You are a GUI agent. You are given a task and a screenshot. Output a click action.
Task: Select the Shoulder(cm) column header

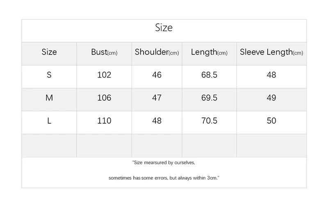pyautogui.click(x=157, y=52)
